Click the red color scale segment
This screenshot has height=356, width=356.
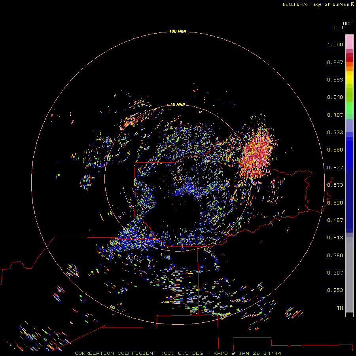(x=349, y=59)
